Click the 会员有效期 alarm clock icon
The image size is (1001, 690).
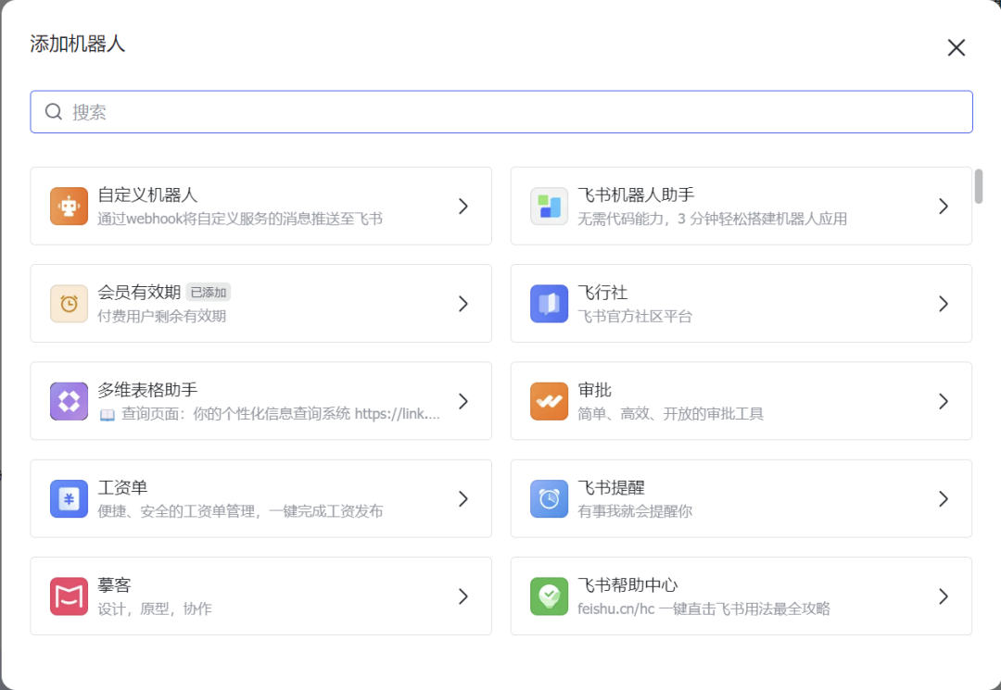(x=69, y=304)
